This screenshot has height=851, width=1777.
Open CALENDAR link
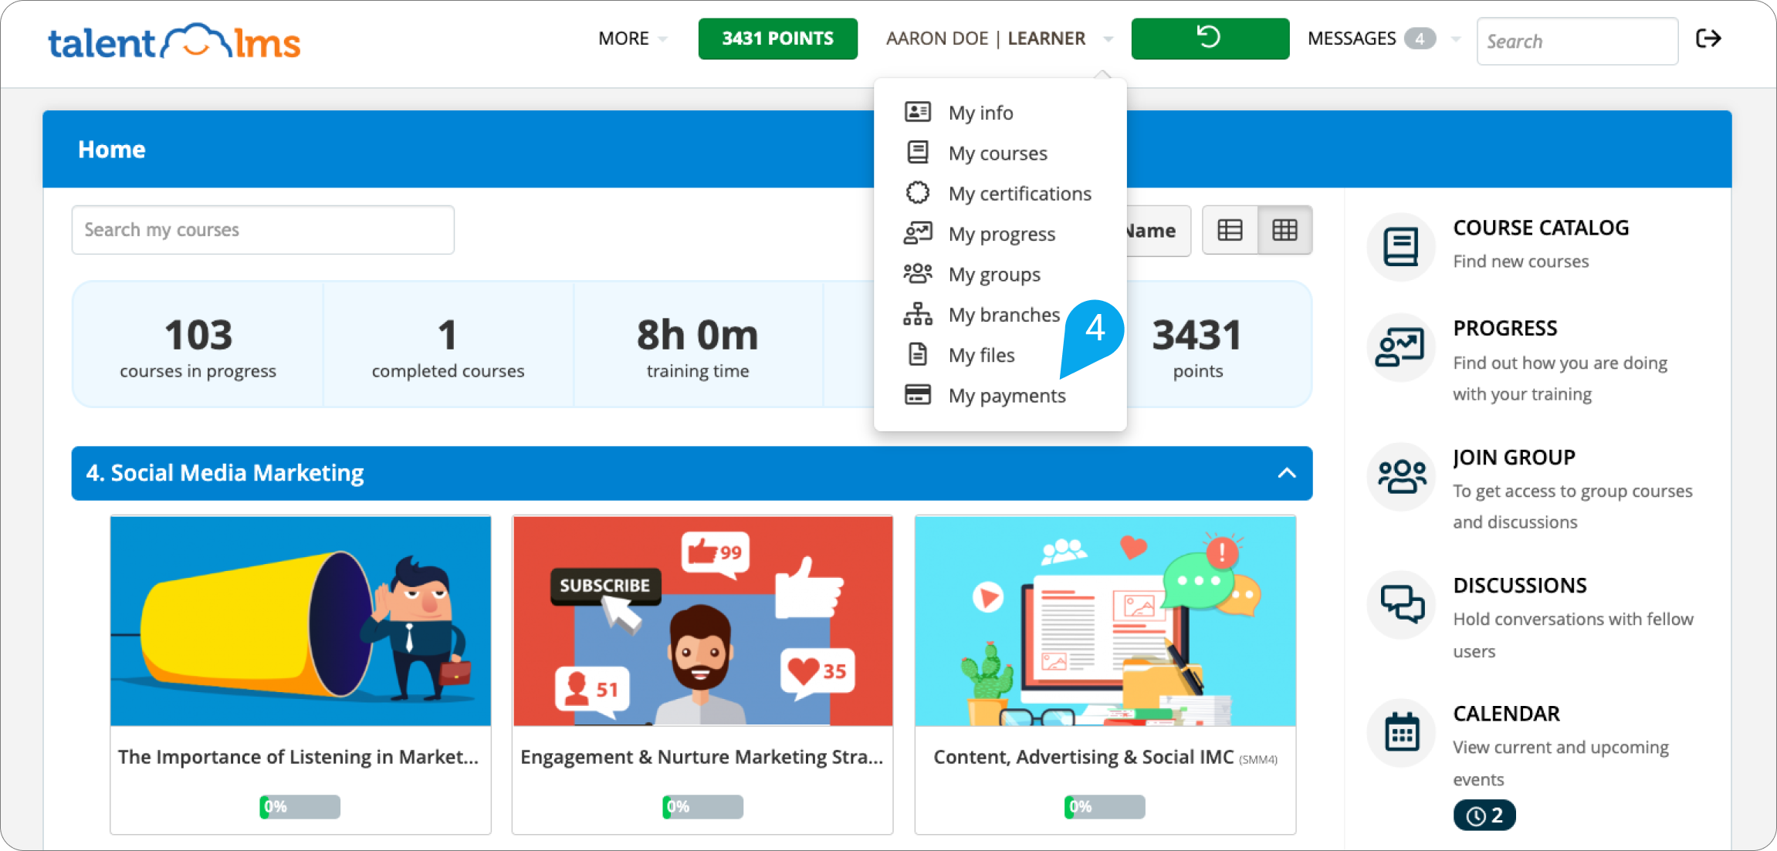click(1506, 714)
